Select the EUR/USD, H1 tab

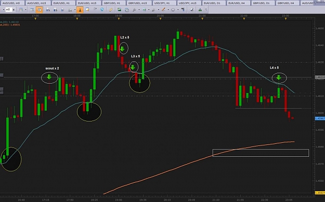[x=63, y=3]
